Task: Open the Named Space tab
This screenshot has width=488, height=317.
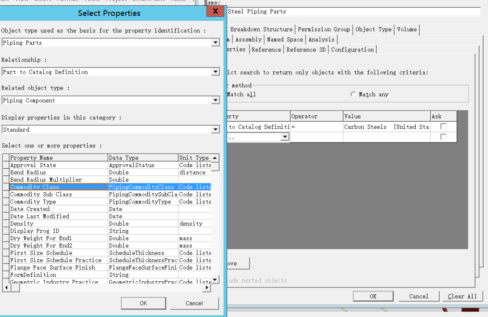Action: pyautogui.click(x=285, y=39)
